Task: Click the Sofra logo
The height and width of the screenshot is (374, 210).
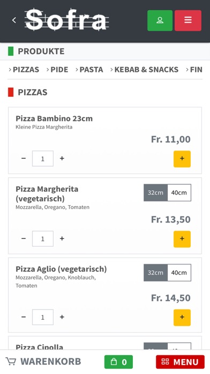Action: pos(66,20)
